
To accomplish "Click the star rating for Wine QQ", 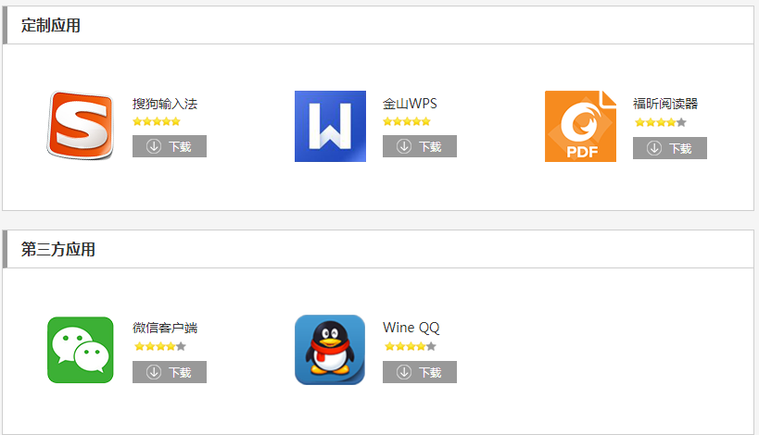I will 411,346.
